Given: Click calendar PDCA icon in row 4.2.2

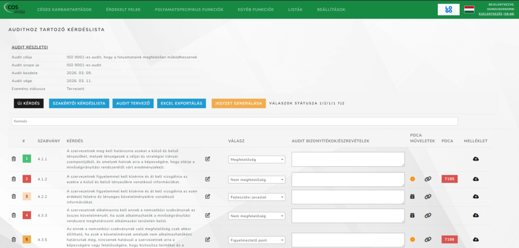Looking at the screenshot, I should click(x=413, y=196).
